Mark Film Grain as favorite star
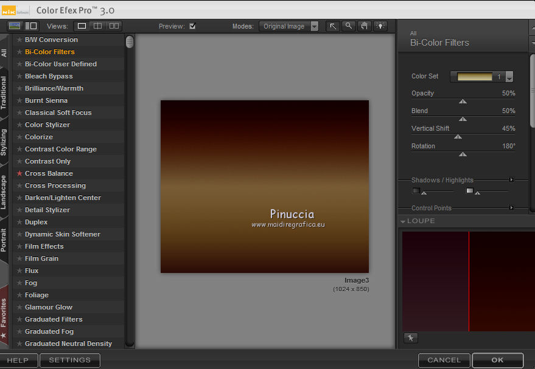The height and width of the screenshot is (369, 535). click(19, 258)
